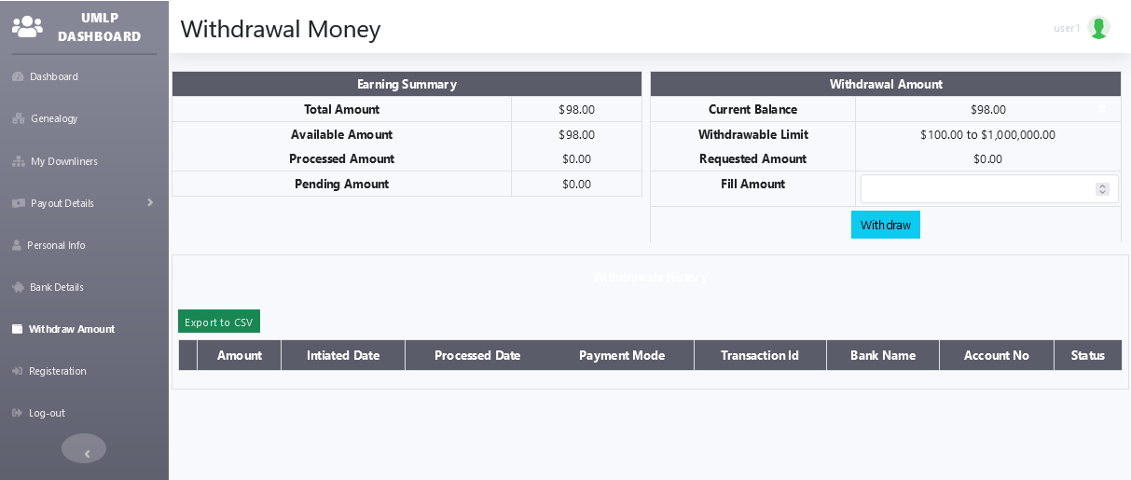
Task: Click the Dashboard gauge icon in sidebar
Action: click(x=18, y=76)
